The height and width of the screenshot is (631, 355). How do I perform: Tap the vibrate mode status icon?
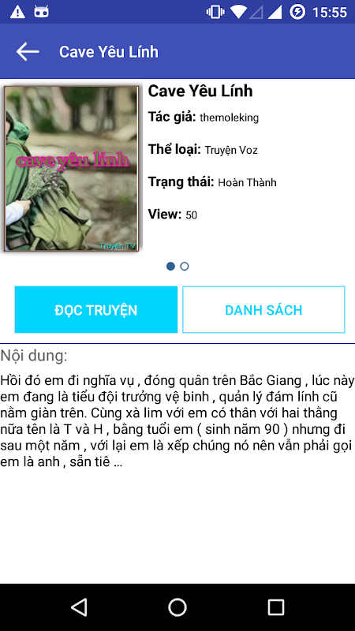(x=215, y=12)
